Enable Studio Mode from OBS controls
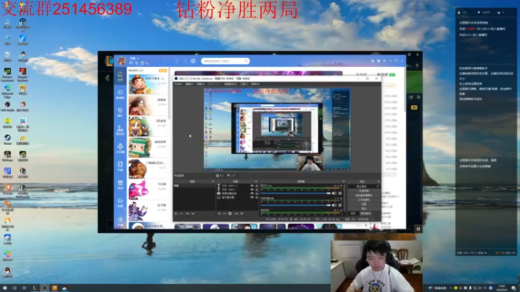The width and height of the screenshot is (520, 292). [x=364, y=200]
